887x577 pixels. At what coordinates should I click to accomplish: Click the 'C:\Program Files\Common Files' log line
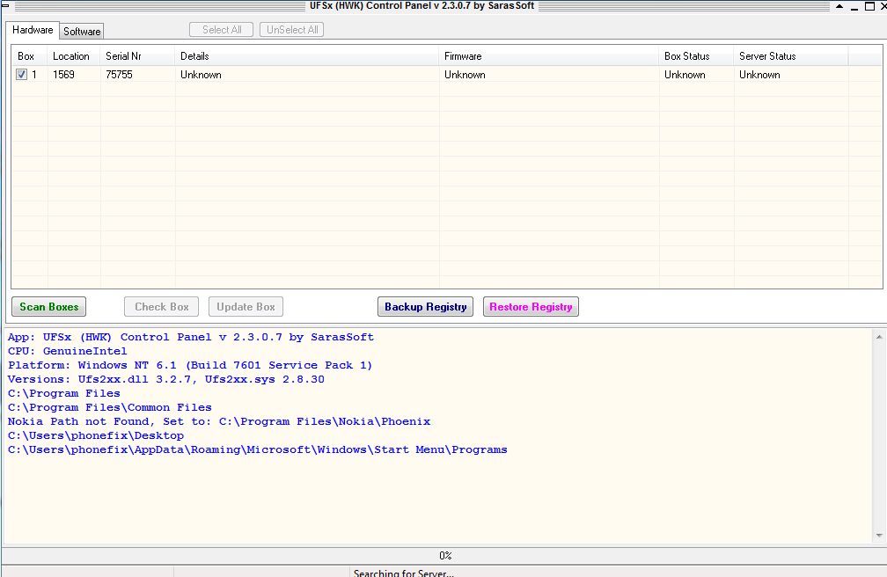point(110,407)
